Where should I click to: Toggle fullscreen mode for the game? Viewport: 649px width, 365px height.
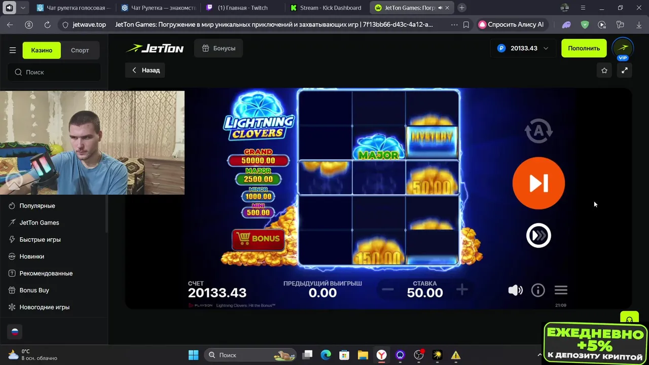tap(625, 70)
